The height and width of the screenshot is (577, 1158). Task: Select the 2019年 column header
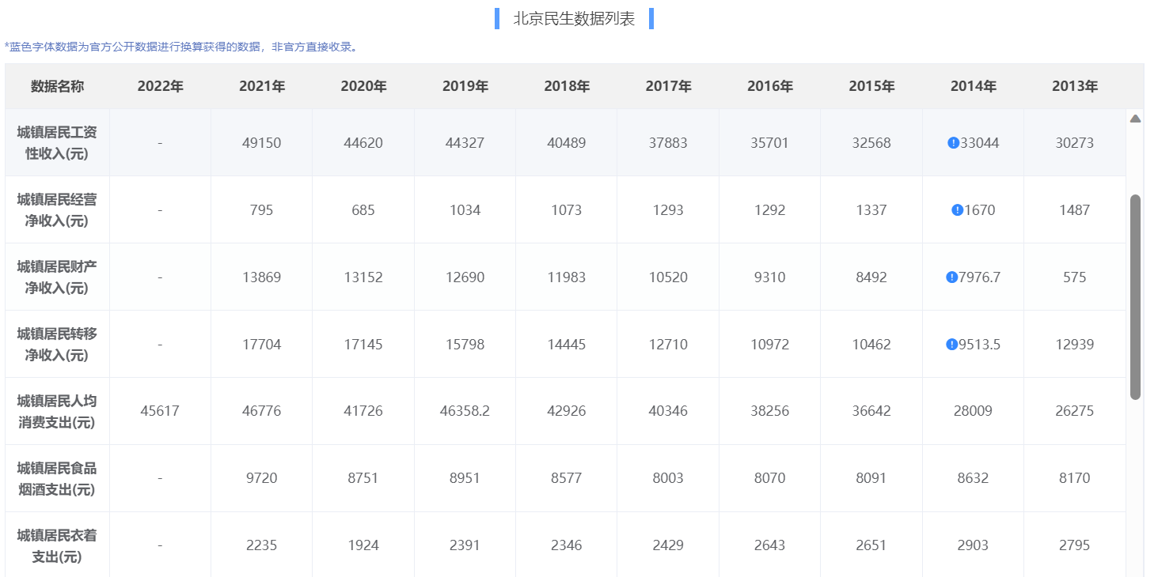tap(465, 87)
